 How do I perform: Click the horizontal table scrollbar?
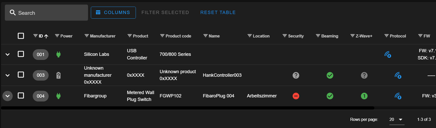pos(188,108)
